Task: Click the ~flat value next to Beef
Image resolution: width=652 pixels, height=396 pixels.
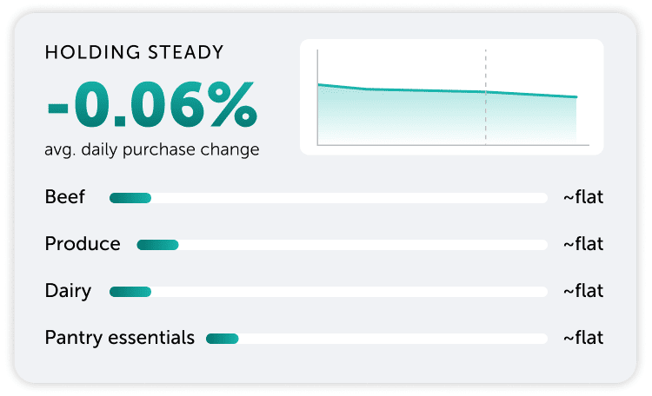Action: point(582,197)
